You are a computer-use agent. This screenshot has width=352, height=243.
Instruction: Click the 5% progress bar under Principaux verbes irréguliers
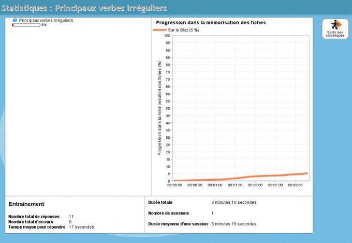point(26,25)
